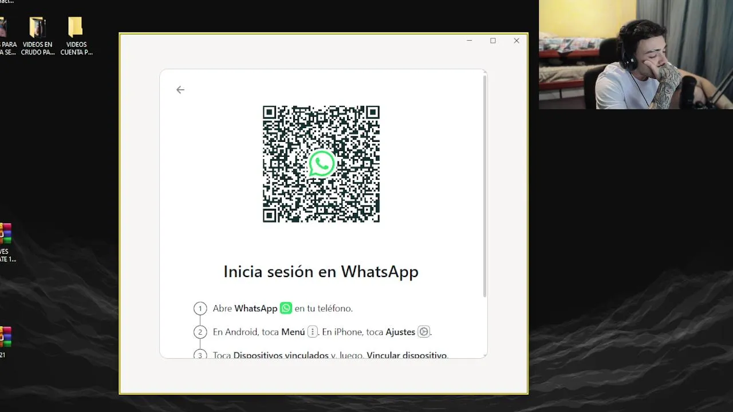Click the QR code image
This screenshot has width=733, height=412.
(321, 164)
